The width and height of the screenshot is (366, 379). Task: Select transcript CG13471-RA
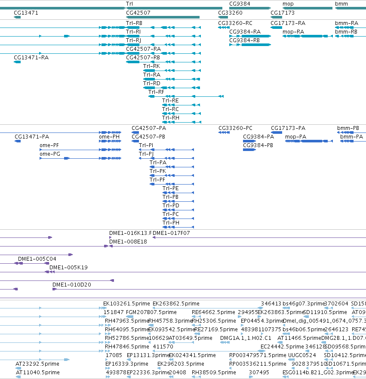tap(31, 58)
